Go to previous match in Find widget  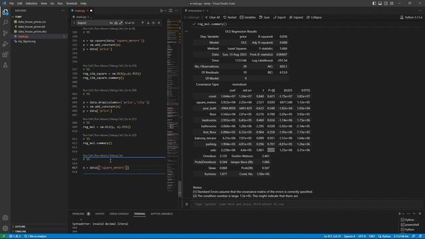coord(143,23)
